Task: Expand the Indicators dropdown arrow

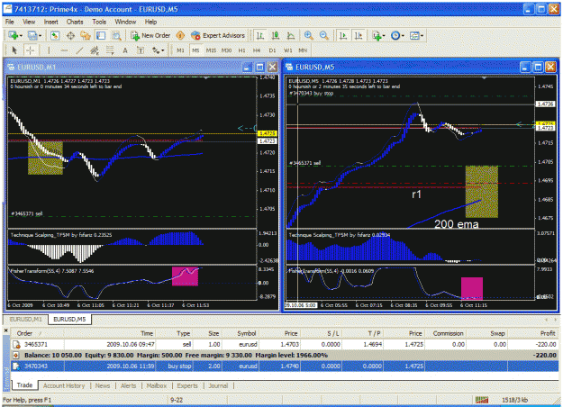Action: tap(384, 36)
